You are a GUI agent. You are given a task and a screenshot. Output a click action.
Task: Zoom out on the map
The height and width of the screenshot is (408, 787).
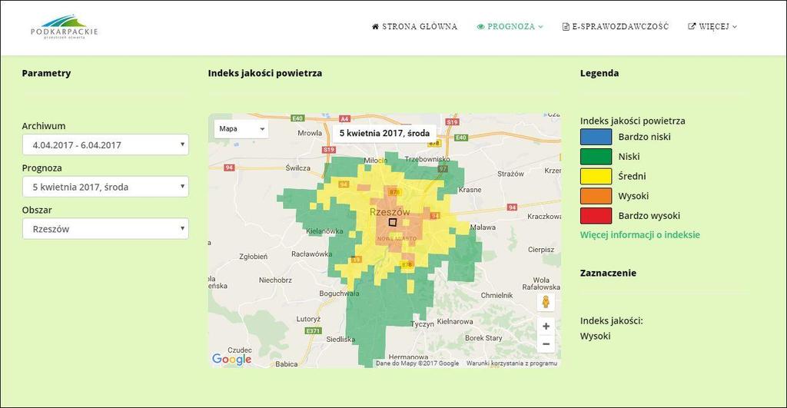546,343
